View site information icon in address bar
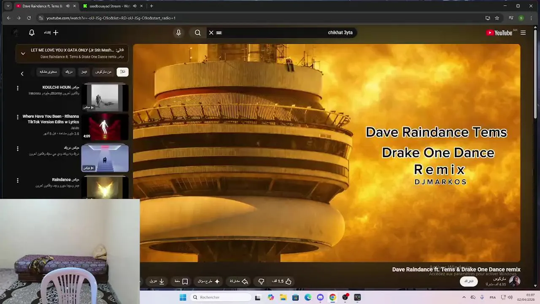 click(40, 18)
